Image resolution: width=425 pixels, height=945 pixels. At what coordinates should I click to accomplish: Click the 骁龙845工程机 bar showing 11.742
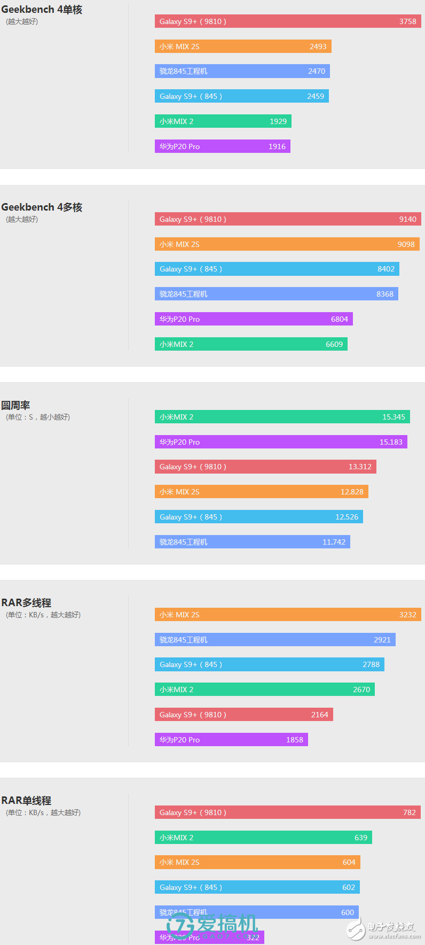pyautogui.click(x=252, y=542)
